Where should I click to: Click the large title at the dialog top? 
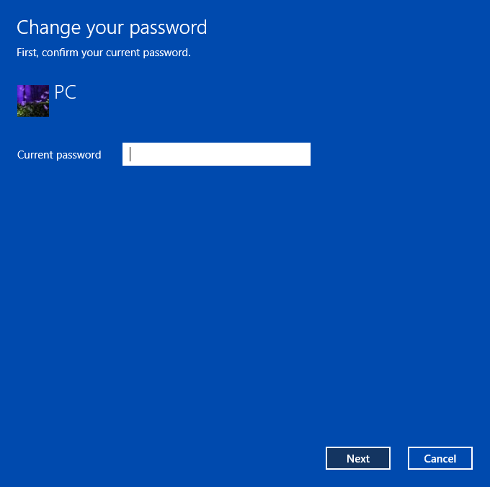(112, 28)
